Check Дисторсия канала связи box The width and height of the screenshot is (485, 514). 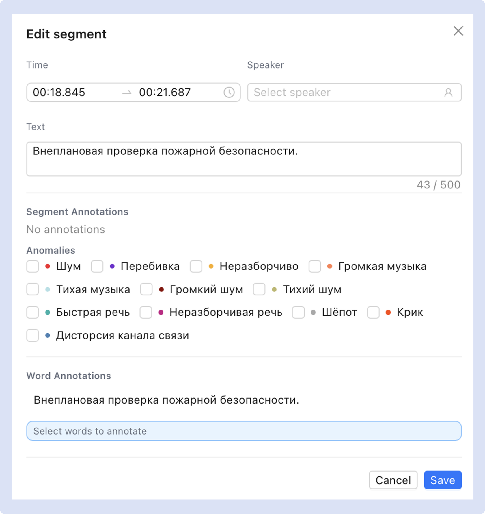(x=33, y=336)
